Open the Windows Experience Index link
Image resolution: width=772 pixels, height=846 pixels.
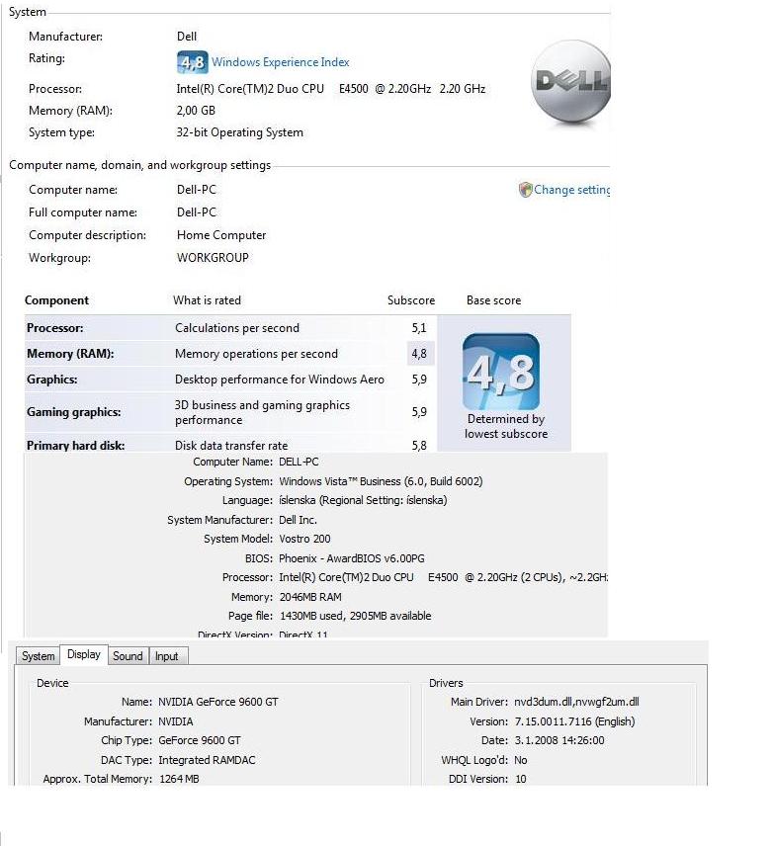point(280,62)
